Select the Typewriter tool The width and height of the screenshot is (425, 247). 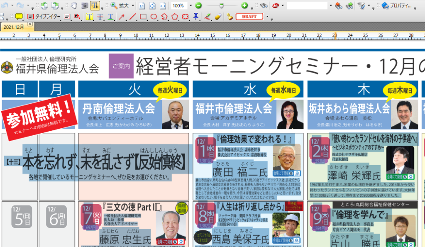pos(44,17)
